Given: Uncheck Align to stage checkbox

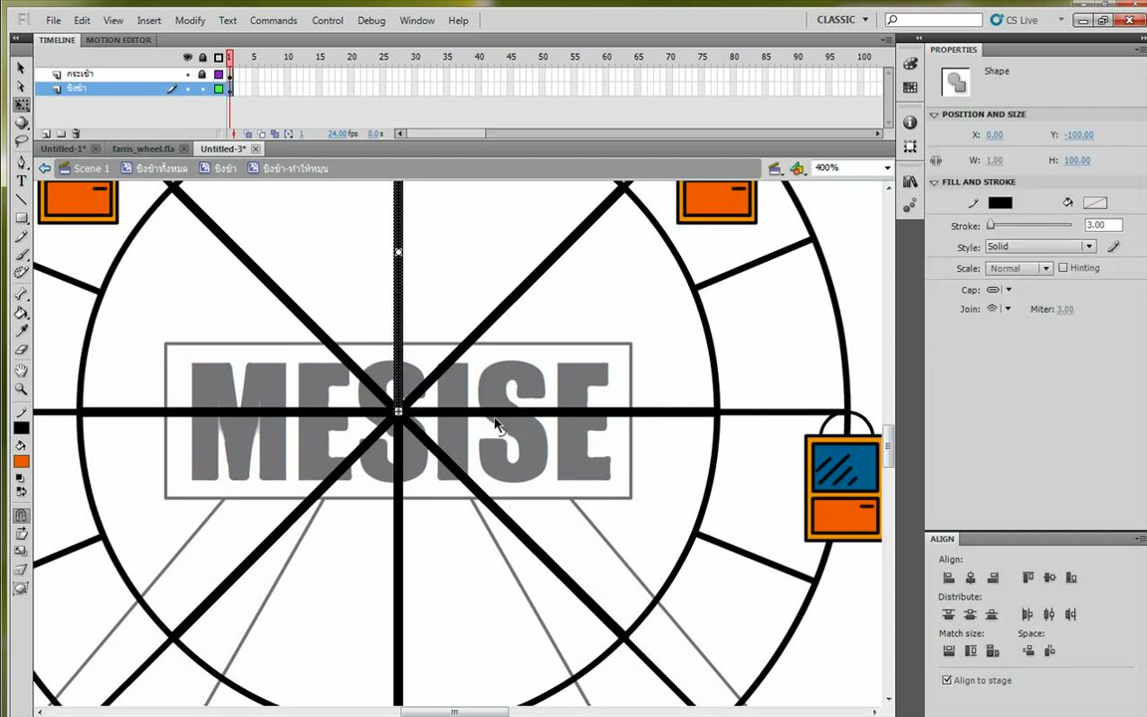Looking at the screenshot, I should click(947, 680).
